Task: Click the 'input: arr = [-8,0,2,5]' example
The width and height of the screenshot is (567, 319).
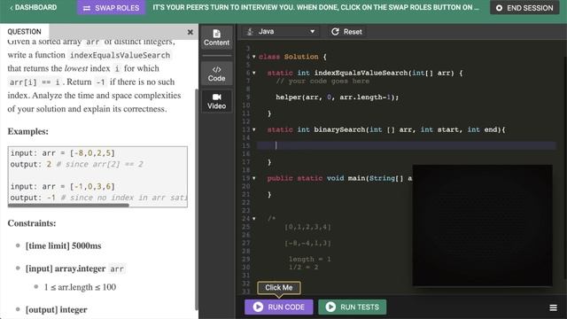Action: tap(63, 153)
